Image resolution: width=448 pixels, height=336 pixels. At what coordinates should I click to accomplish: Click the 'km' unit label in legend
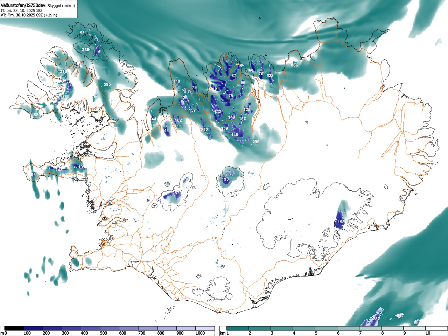tap(223, 333)
